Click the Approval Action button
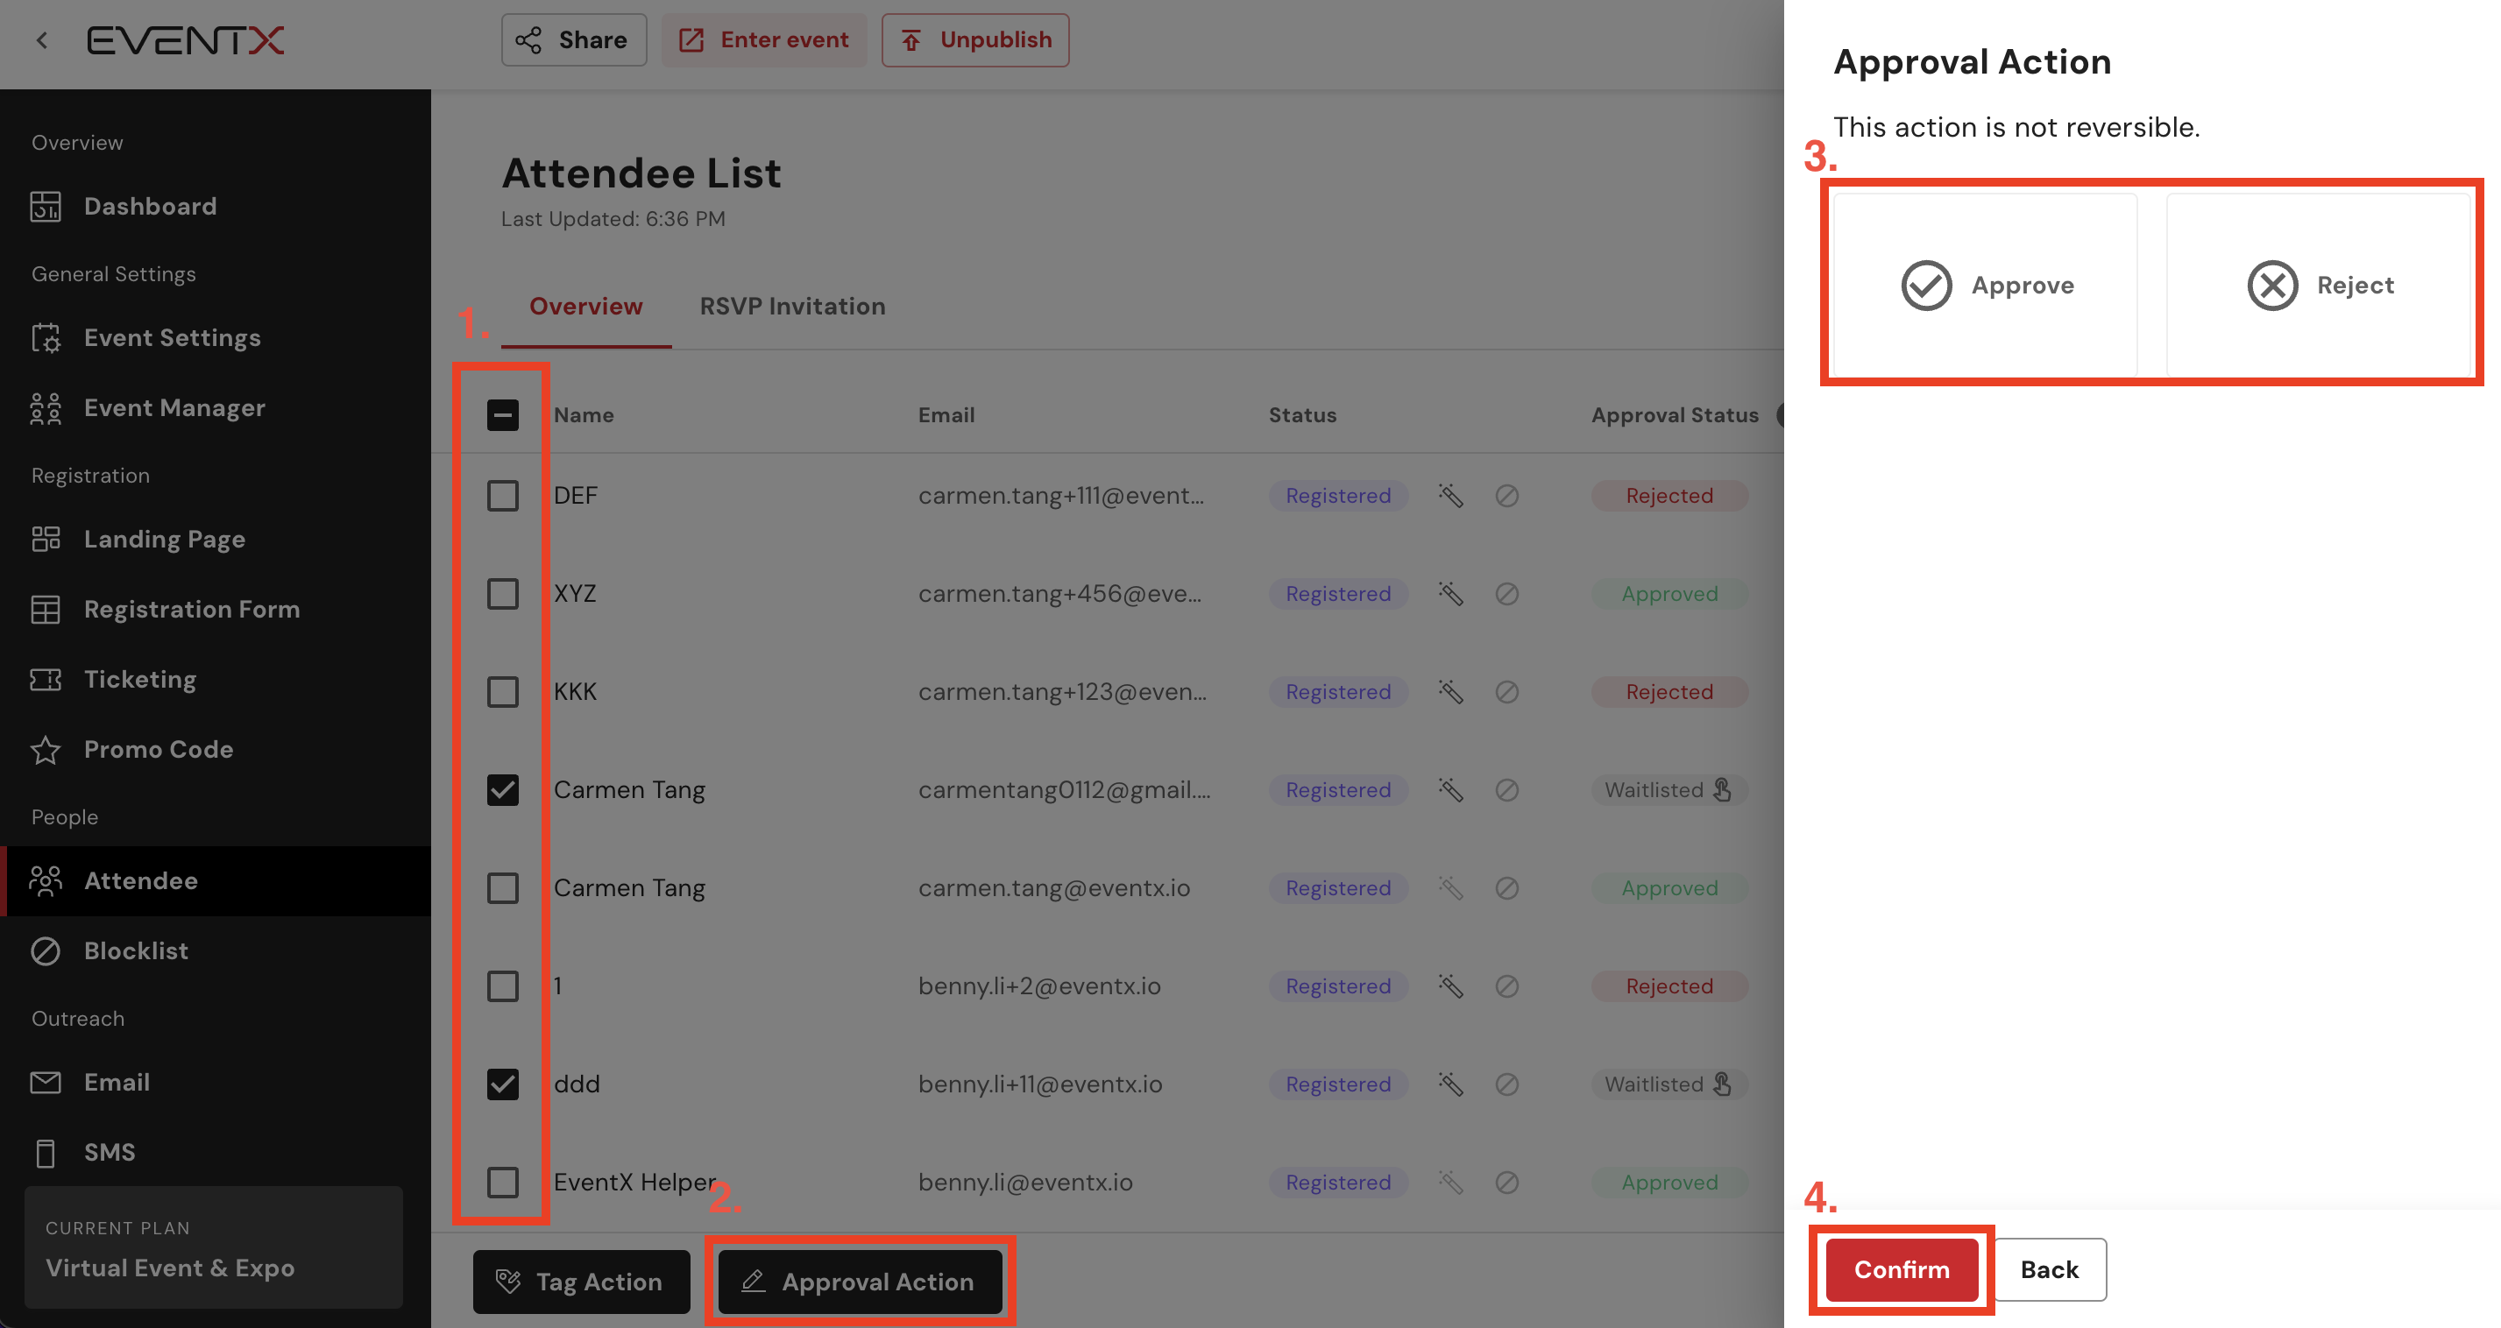The image size is (2501, 1328). pyautogui.click(x=860, y=1282)
